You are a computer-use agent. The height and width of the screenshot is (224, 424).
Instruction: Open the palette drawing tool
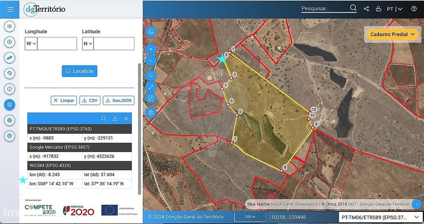click(x=9, y=73)
